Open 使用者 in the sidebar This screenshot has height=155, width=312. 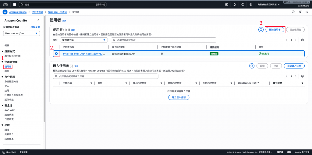[8, 66]
